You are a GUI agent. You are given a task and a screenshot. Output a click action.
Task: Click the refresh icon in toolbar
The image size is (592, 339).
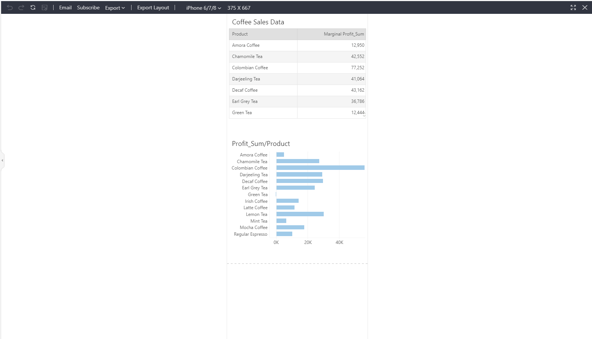pyautogui.click(x=33, y=7)
